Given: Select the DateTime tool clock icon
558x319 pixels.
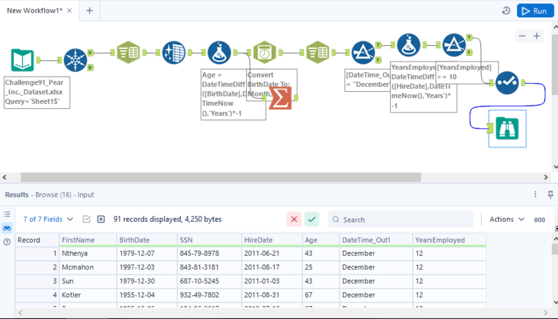Looking at the screenshot, I should pos(264,53).
